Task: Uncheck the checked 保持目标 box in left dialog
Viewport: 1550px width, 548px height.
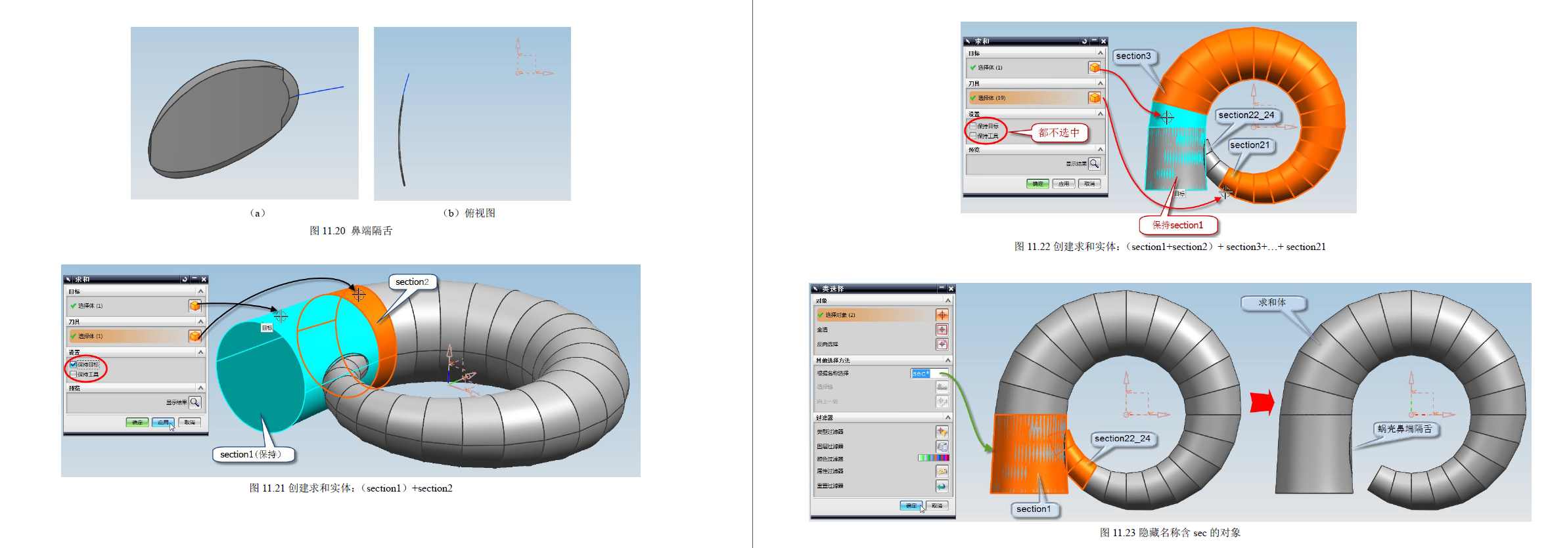Action: click(x=73, y=364)
